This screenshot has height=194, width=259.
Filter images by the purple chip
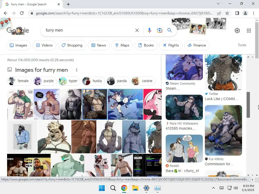(45, 81)
